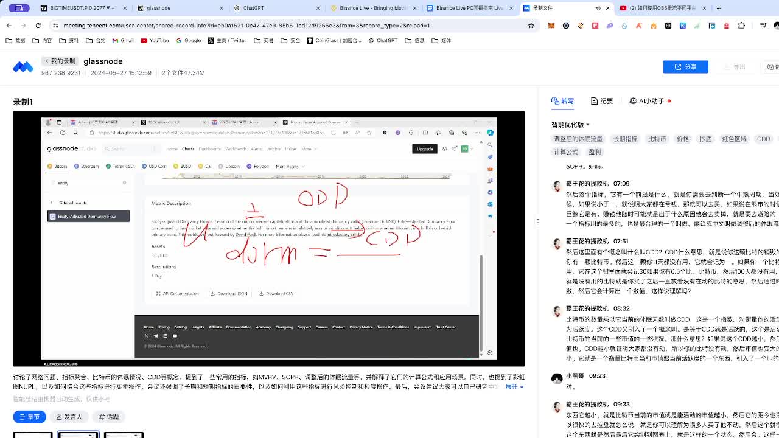The width and height of the screenshot is (779, 438).
Task: Select the 计算公式 keyword tag
Action: click(x=566, y=152)
